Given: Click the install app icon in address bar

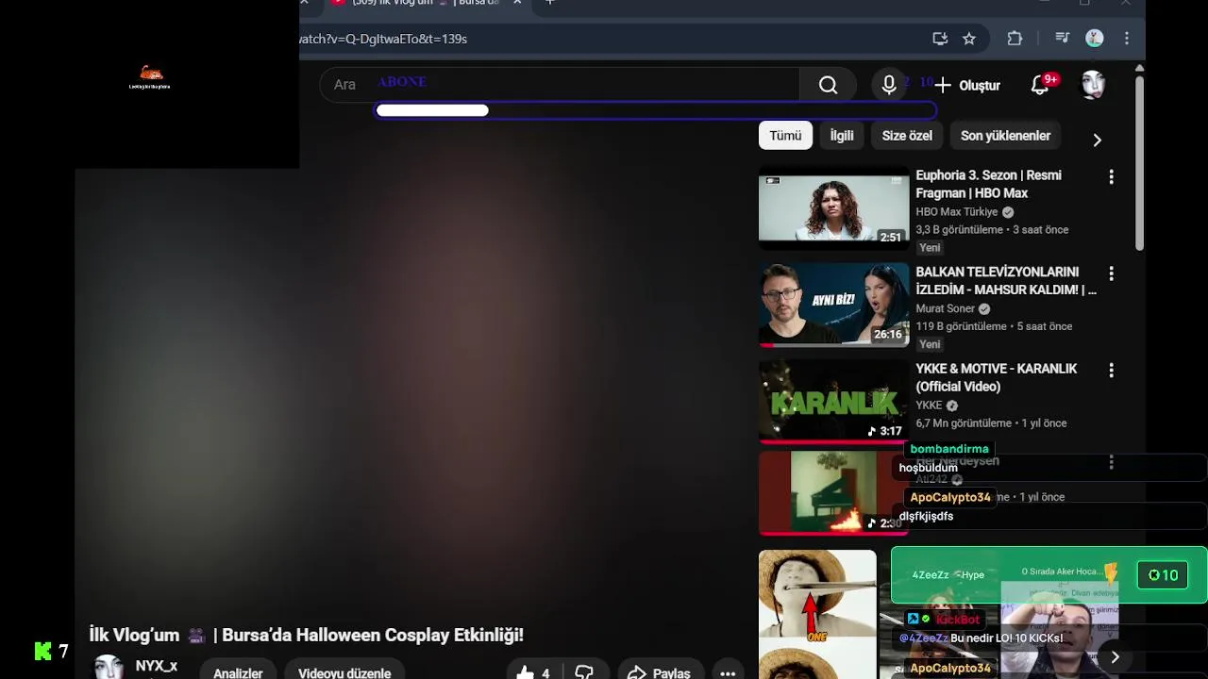Looking at the screenshot, I should point(940,39).
